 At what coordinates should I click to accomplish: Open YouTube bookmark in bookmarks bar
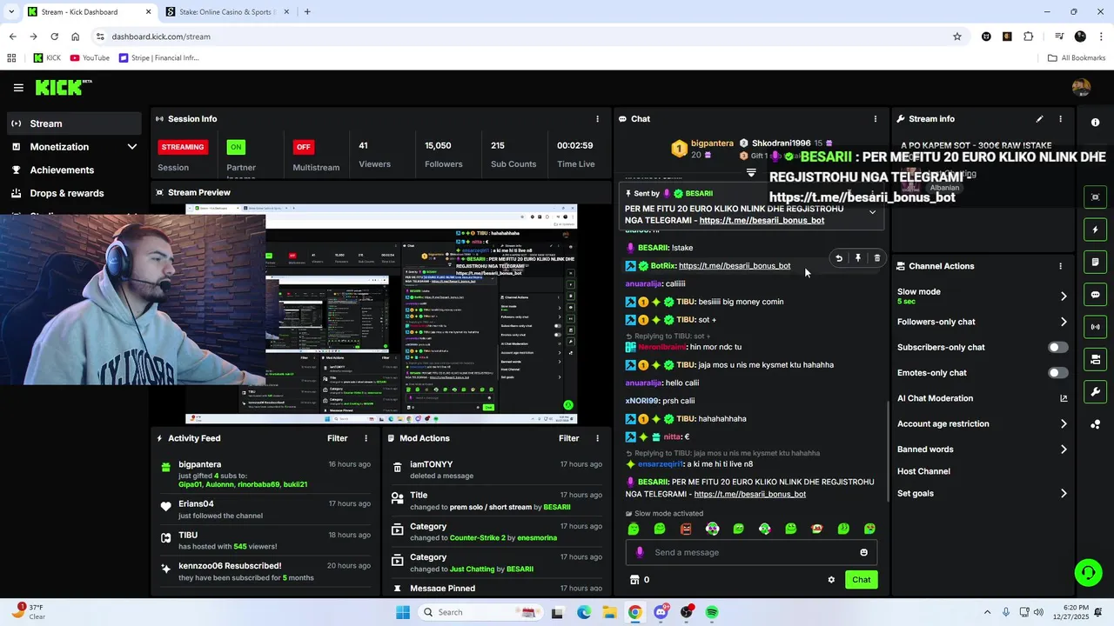pos(90,58)
